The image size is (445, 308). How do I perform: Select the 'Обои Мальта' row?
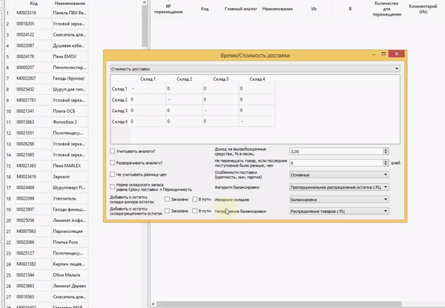click(x=47, y=275)
